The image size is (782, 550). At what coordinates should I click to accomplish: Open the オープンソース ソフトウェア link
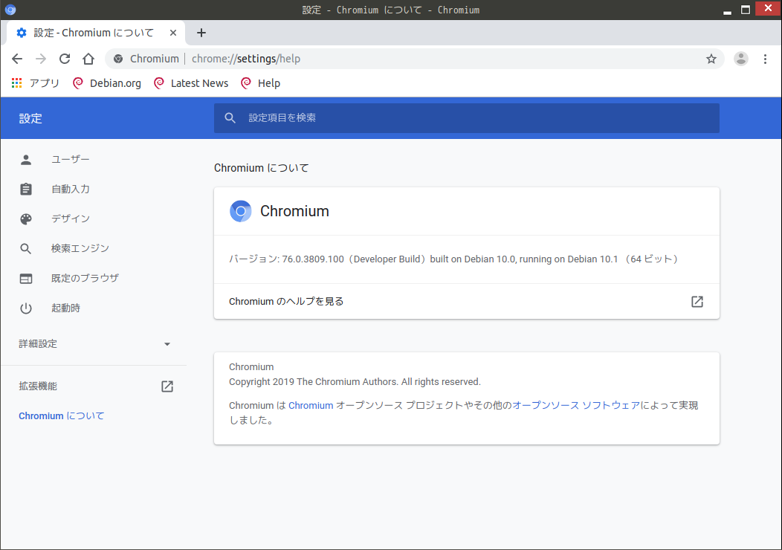pyautogui.click(x=576, y=405)
